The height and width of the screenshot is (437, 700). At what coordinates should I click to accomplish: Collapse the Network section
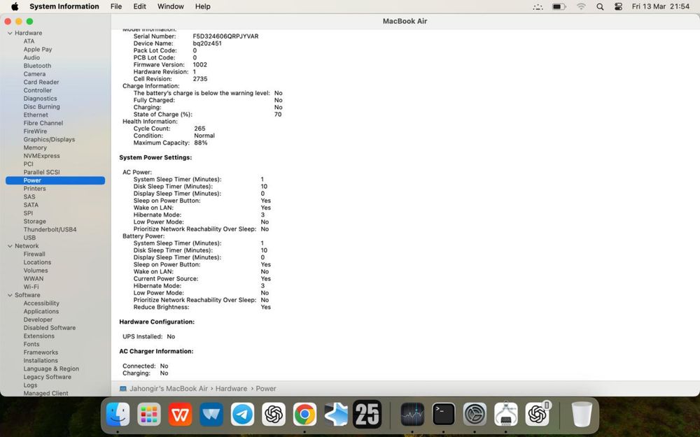10,246
